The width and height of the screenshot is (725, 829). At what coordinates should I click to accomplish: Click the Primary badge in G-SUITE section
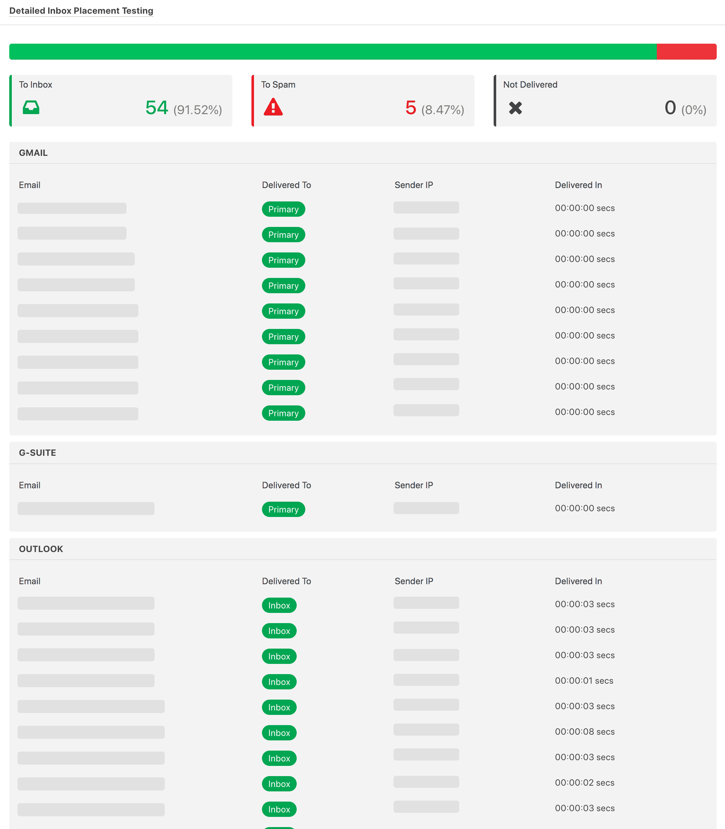[x=283, y=509]
